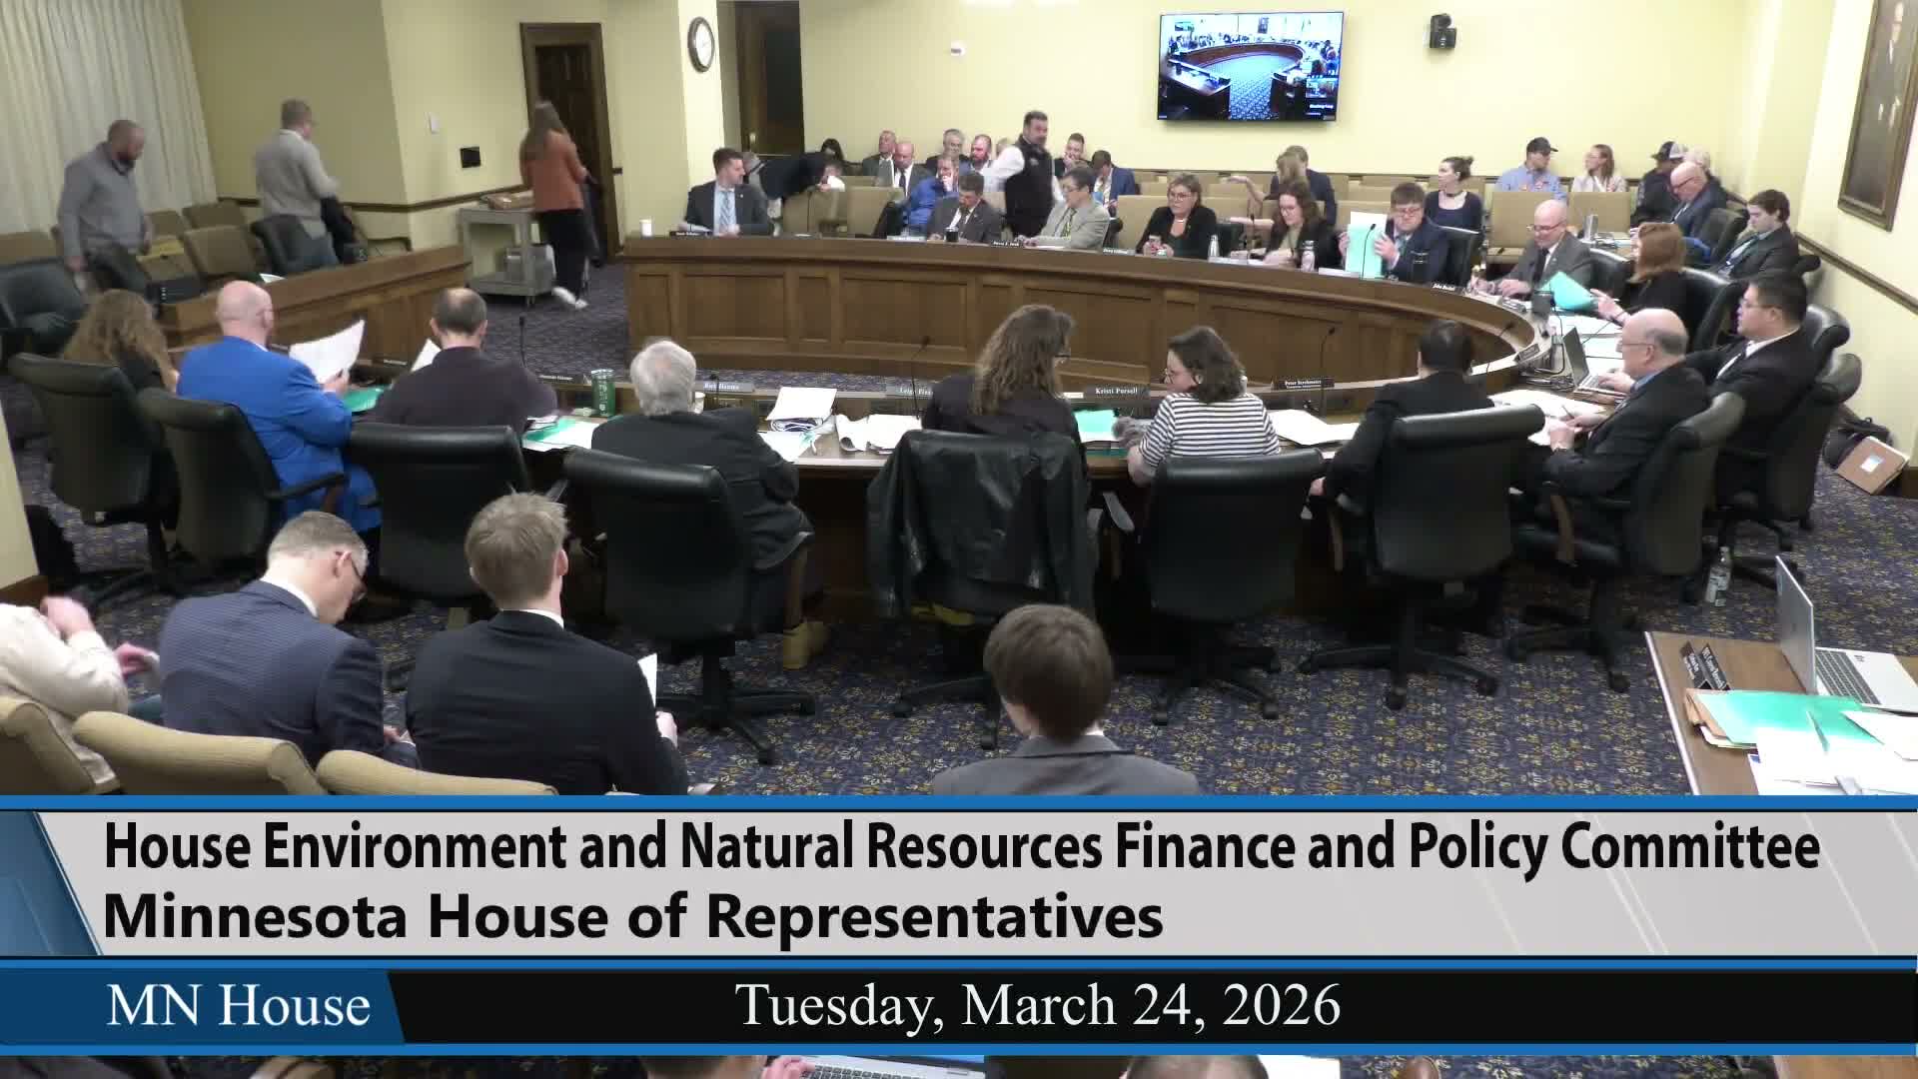
Task: Click the wall clock above the door
Action: (x=702, y=42)
